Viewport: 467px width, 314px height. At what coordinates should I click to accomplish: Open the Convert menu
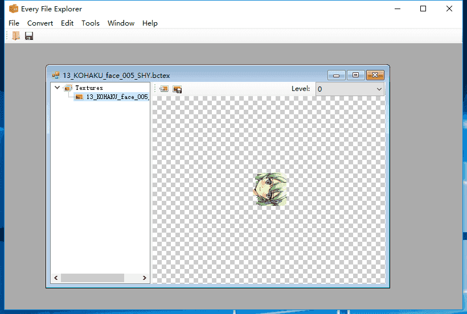(x=40, y=23)
